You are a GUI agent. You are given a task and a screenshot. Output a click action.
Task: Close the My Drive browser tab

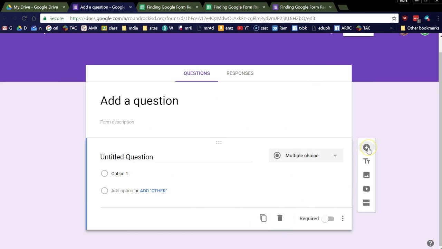pyautogui.click(x=64, y=7)
